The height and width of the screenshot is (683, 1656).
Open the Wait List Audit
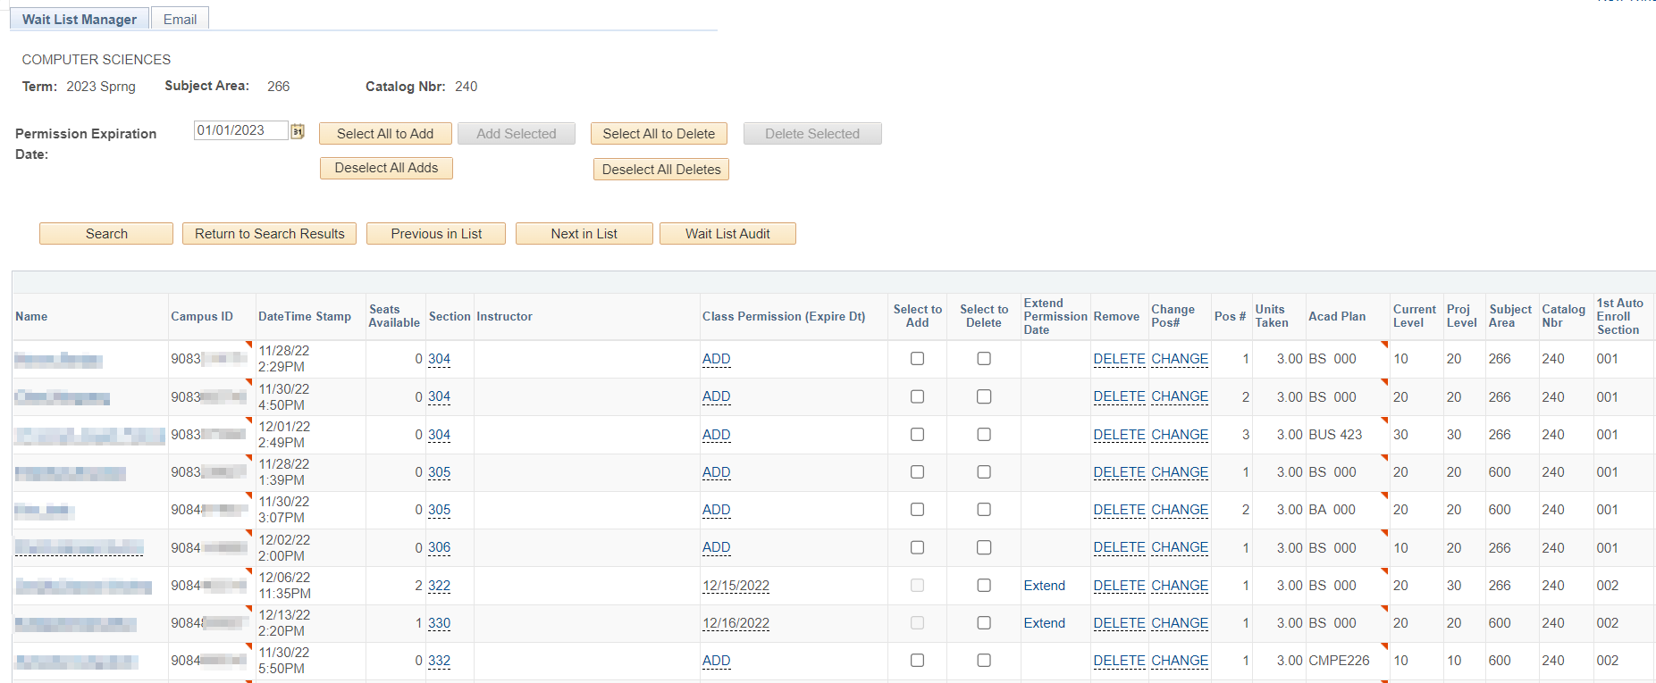pos(727,234)
